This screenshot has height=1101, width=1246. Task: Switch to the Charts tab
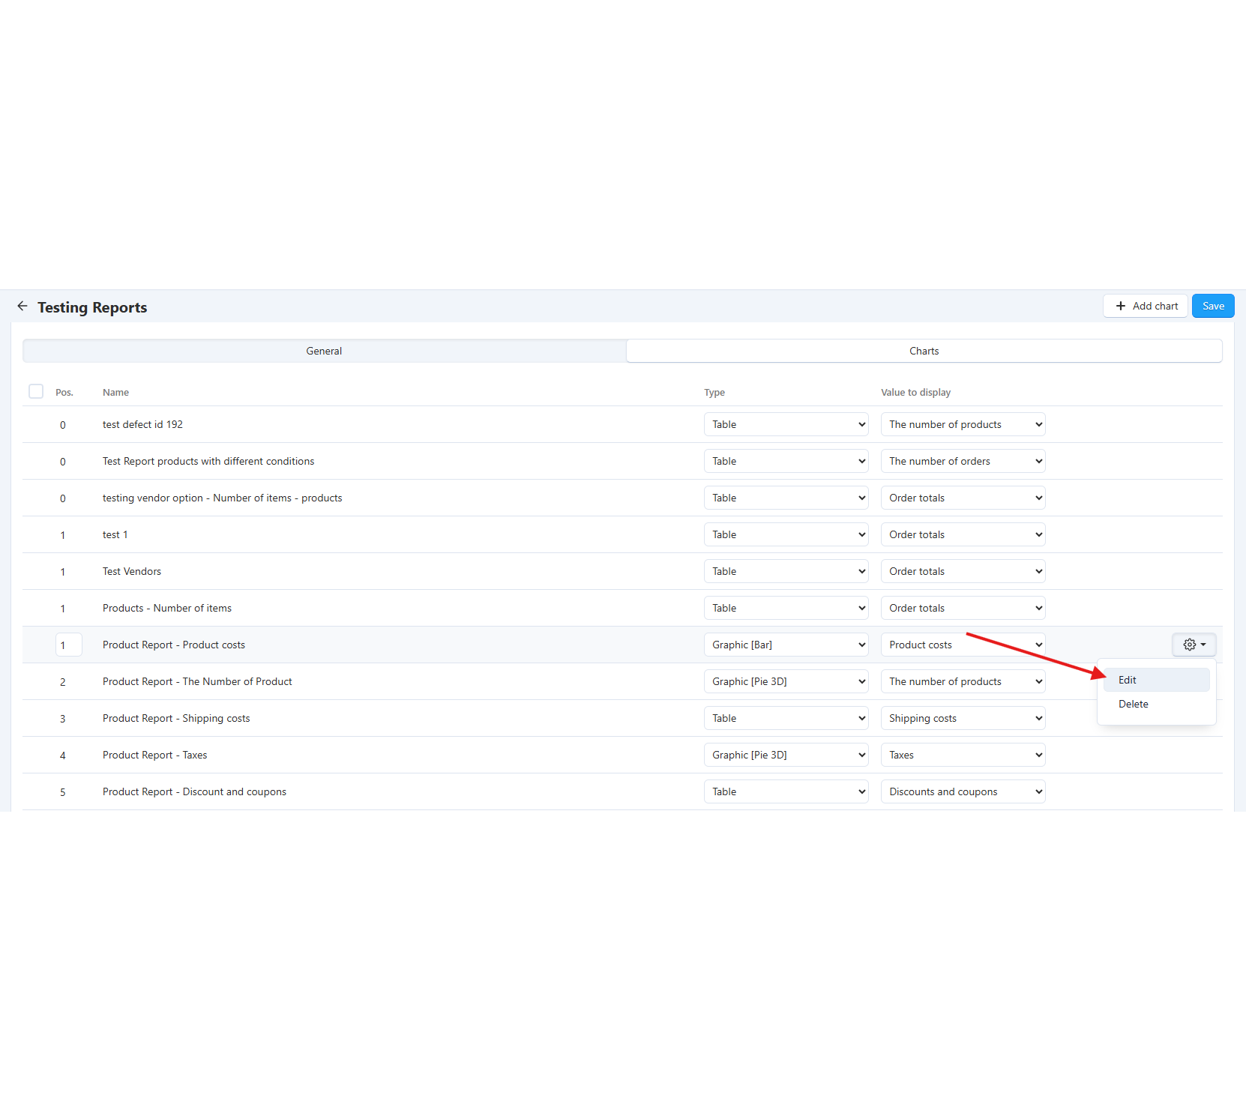click(924, 351)
